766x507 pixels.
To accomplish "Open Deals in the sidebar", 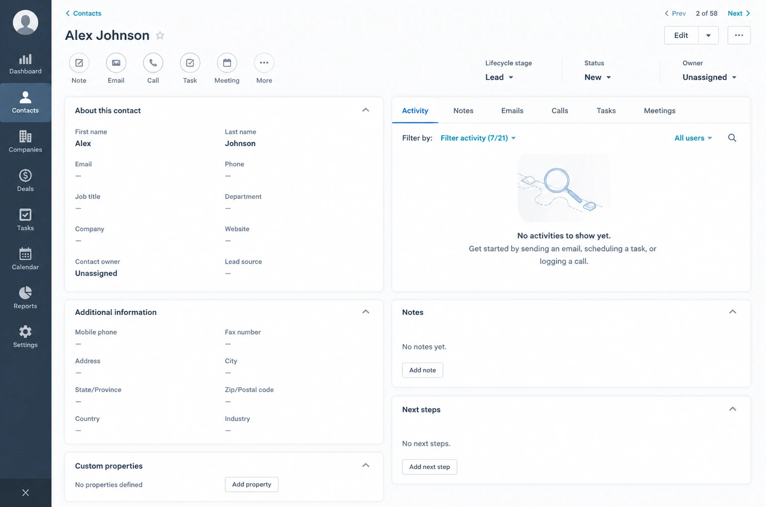I will pyautogui.click(x=25, y=181).
